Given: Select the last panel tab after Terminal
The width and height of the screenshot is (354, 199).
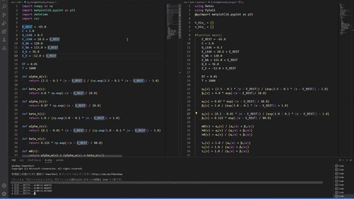Looking at the screenshot, I should [60, 160].
